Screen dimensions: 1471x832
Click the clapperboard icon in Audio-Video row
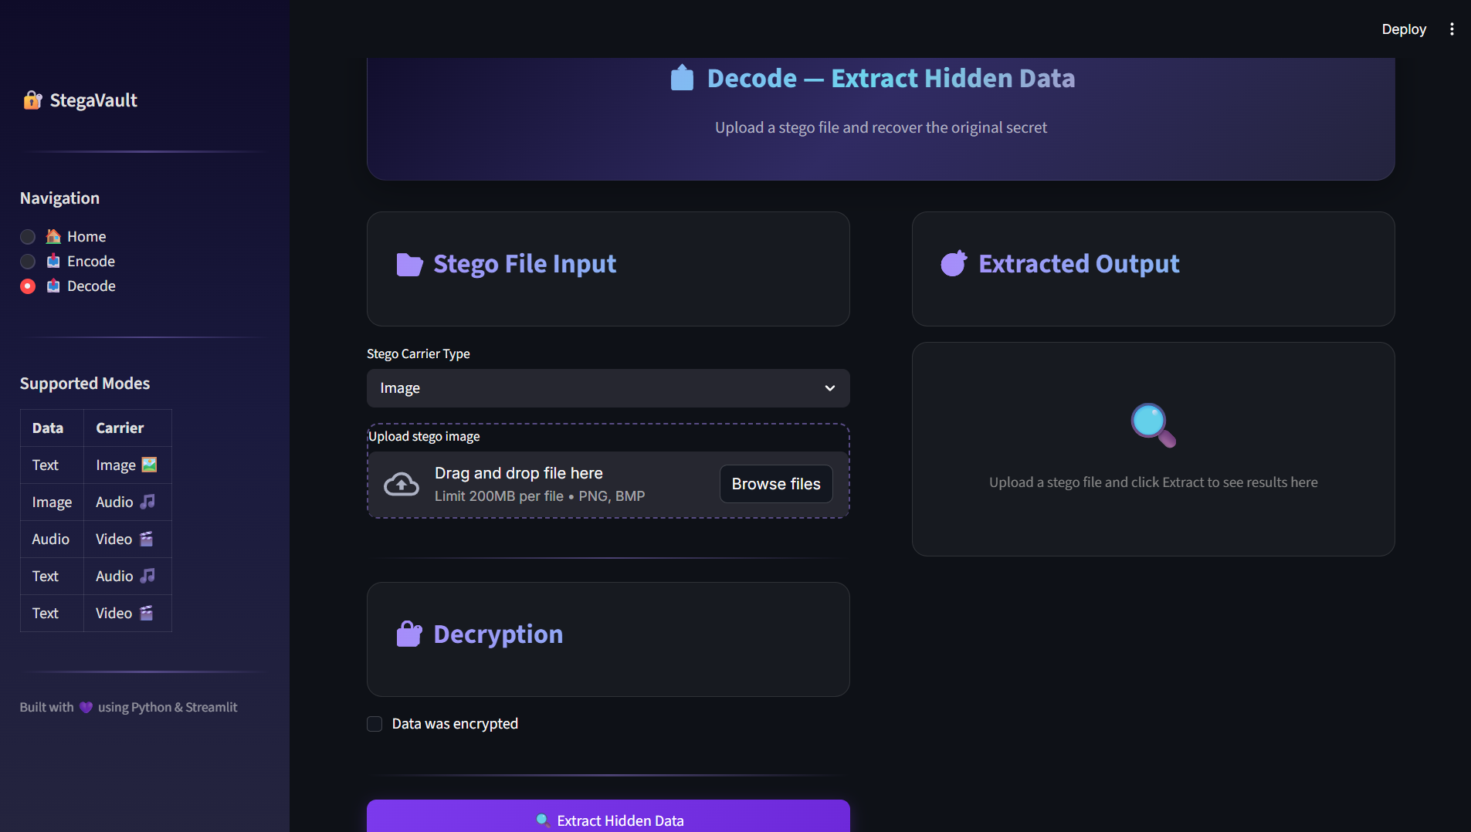coord(146,539)
